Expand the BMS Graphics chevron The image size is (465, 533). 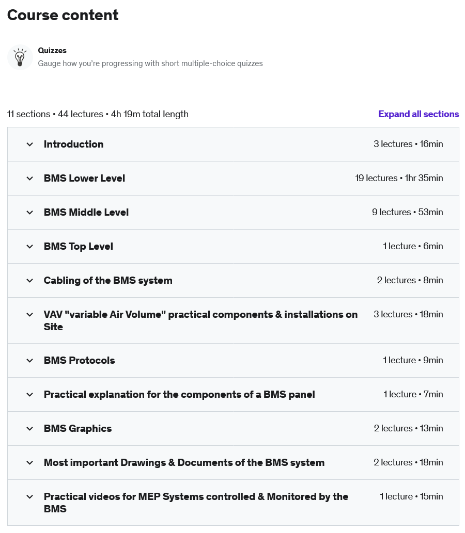[x=30, y=429]
